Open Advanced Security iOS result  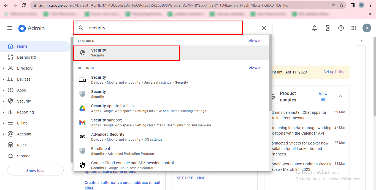[x=171, y=137]
